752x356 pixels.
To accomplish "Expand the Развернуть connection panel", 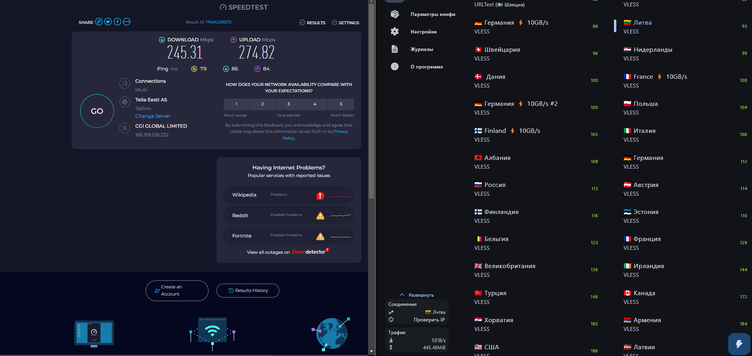I will tap(417, 295).
